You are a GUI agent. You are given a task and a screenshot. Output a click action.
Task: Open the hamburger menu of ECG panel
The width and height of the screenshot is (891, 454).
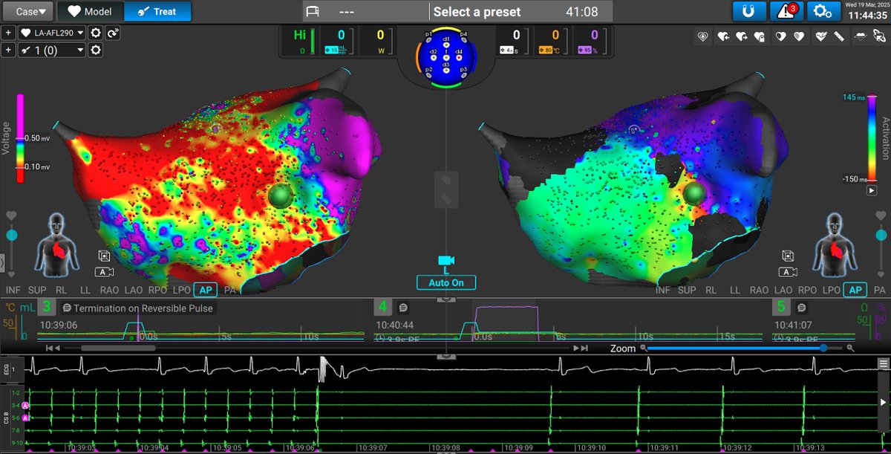pyautogui.click(x=883, y=363)
